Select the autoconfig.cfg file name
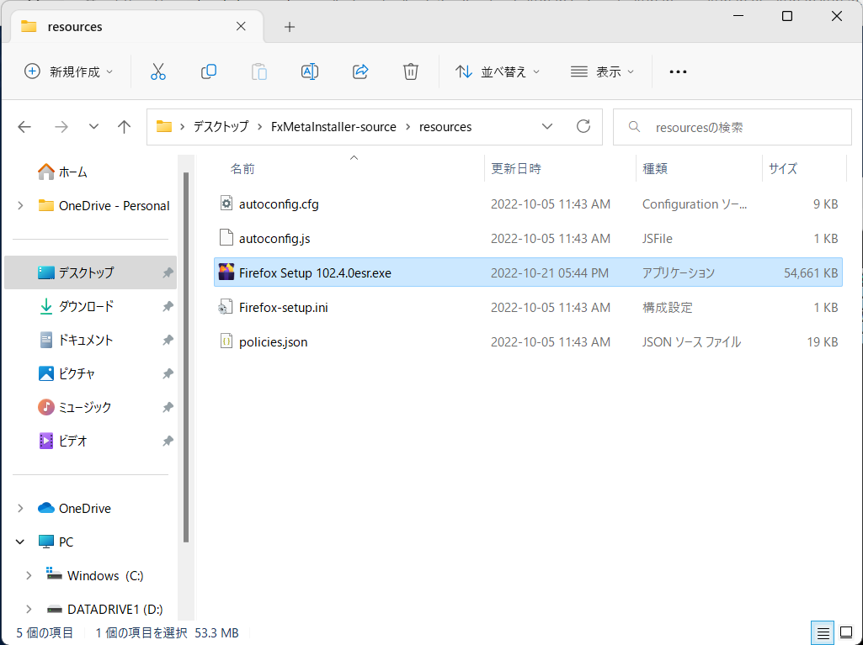863x645 pixels. [279, 204]
